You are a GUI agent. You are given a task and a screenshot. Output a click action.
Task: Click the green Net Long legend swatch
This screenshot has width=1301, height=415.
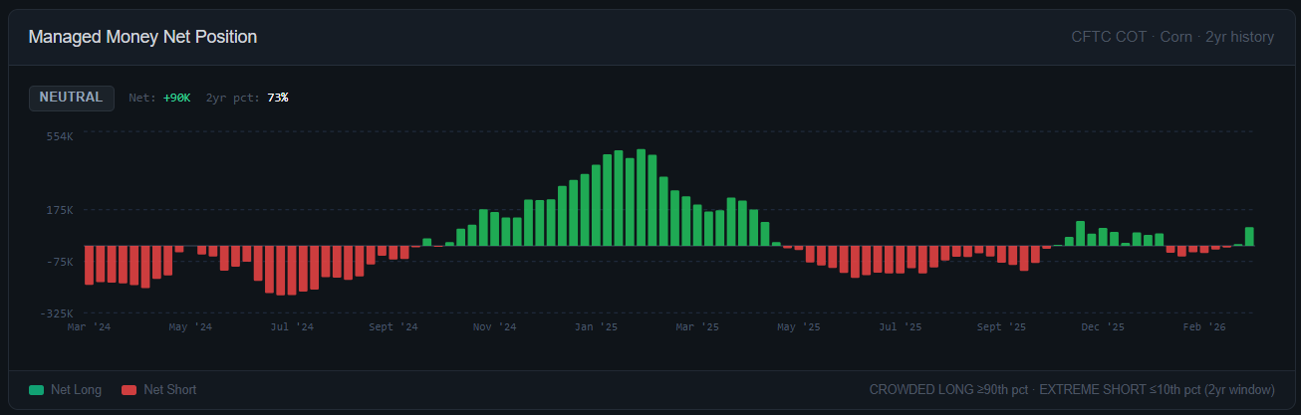(37, 390)
